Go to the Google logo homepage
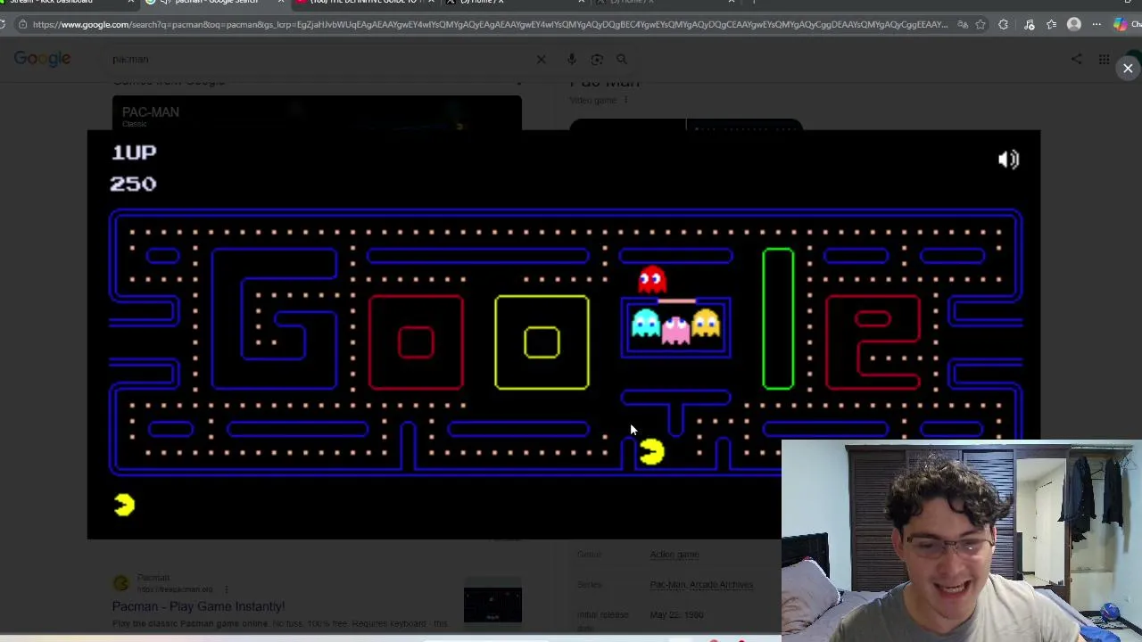This screenshot has height=642, width=1142. point(42,59)
